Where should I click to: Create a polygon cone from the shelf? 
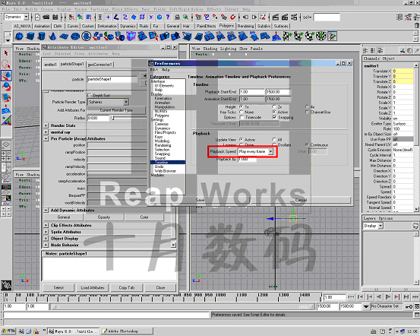[x=52, y=36]
